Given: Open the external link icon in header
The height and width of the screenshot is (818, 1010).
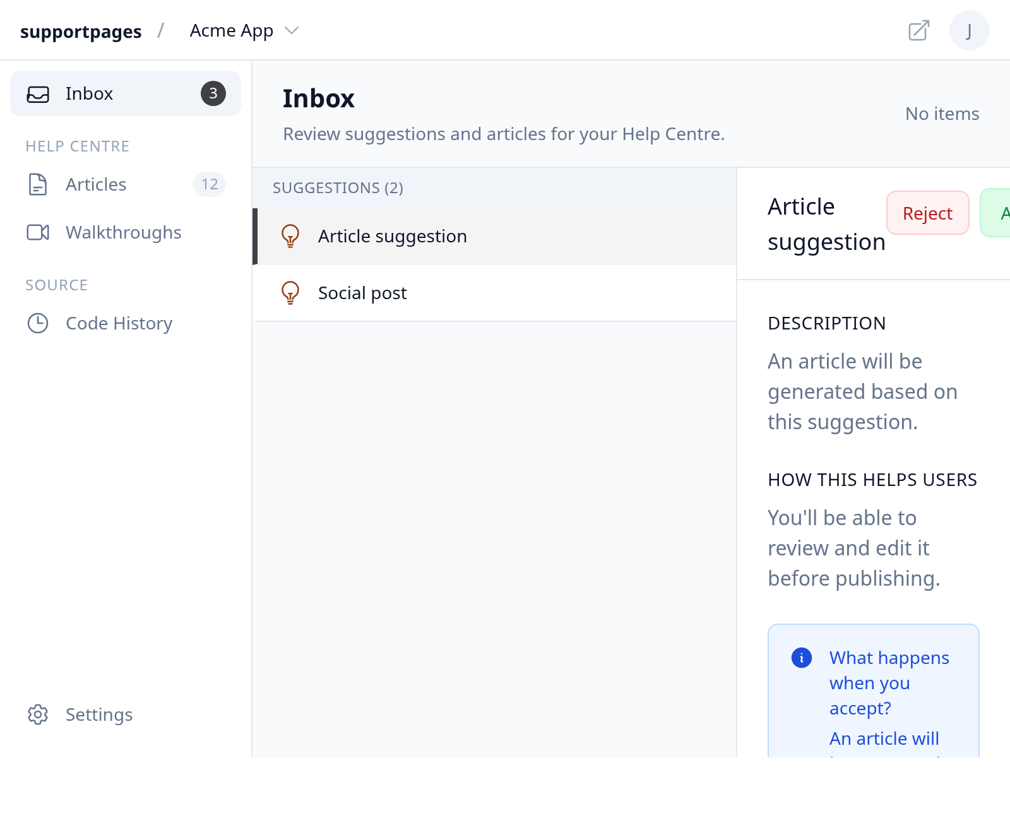Looking at the screenshot, I should (918, 30).
